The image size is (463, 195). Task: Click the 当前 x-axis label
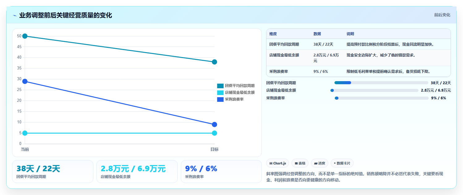pos(25,149)
